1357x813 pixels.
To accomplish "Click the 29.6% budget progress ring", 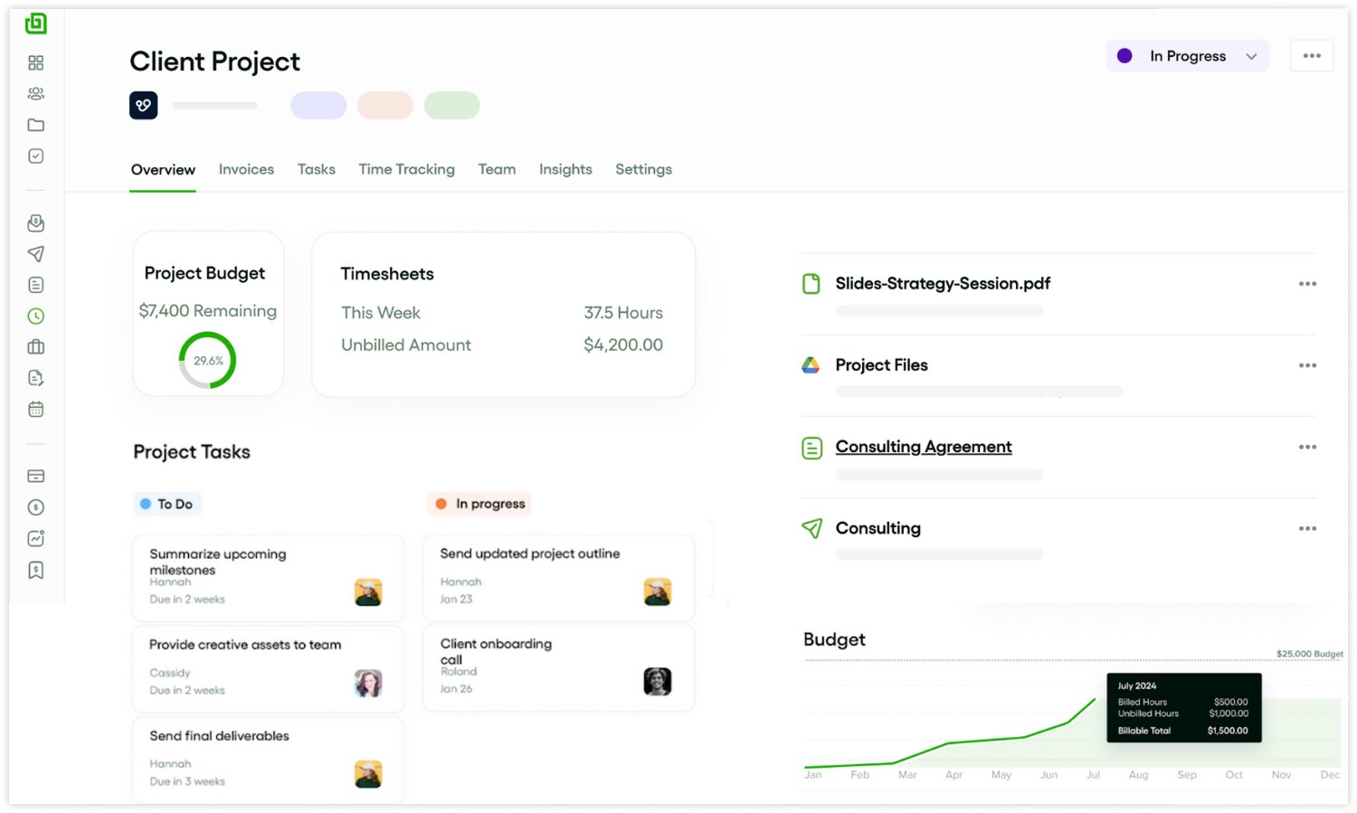I will coord(207,360).
